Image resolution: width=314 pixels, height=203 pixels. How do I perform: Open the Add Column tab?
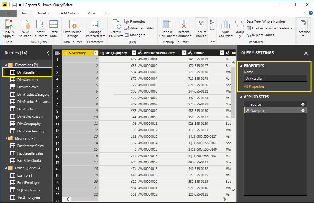(70, 13)
